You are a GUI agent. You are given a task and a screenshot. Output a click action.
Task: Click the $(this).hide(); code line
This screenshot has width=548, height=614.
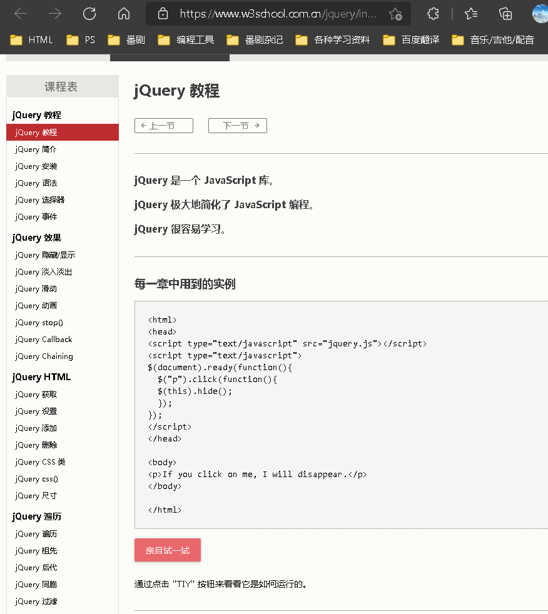pos(195,391)
